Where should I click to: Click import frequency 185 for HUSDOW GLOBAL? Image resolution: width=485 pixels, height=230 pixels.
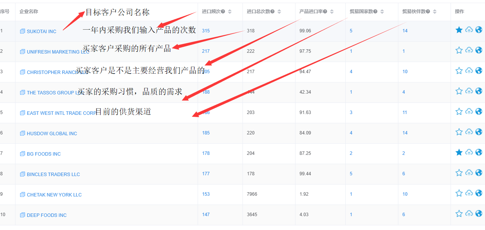pyautogui.click(x=206, y=133)
